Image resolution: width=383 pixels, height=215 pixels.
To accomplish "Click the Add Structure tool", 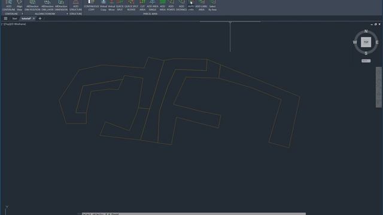I will click(76, 5).
